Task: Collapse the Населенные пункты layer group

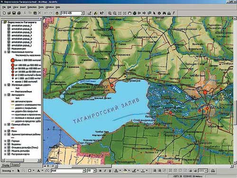Action: click(x=5, y=52)
